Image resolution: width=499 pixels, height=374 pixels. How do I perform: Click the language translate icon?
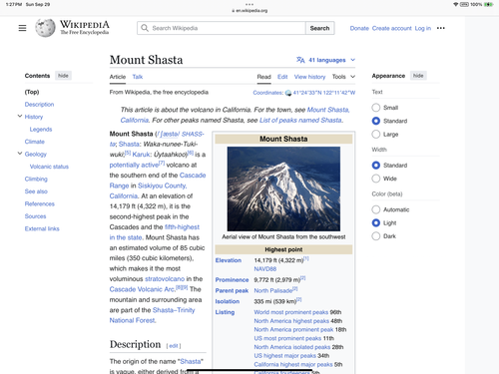tap(300, 60)
